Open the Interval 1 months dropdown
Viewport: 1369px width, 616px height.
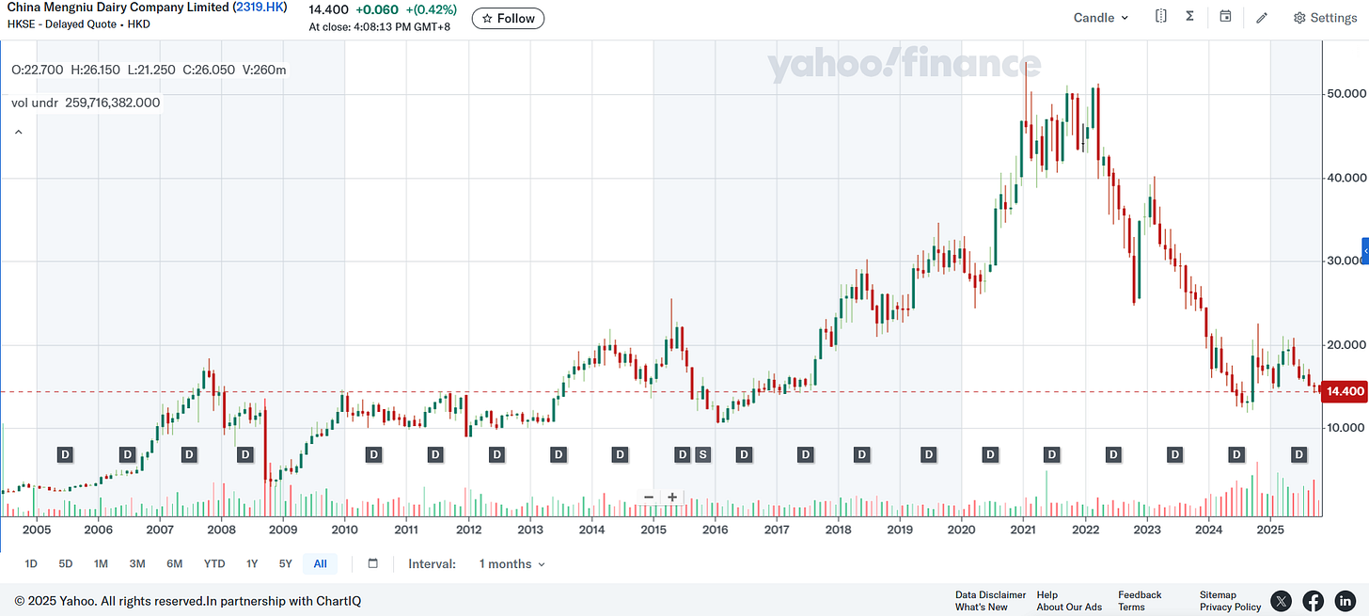(511, 564)
